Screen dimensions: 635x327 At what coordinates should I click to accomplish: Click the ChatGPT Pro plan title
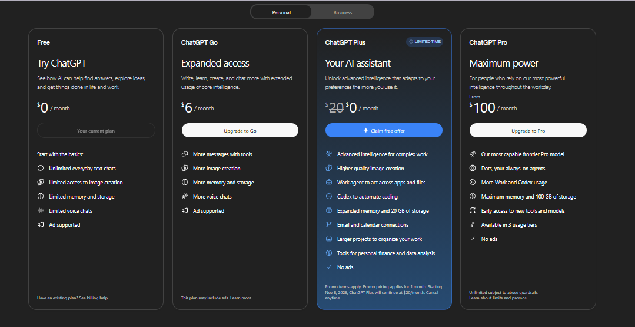(488, 42)
